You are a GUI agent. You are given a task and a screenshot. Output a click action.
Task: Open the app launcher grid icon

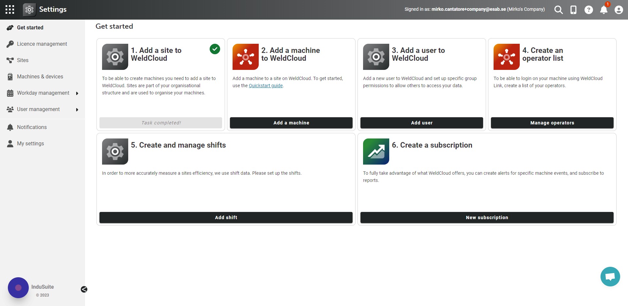(10, 9)
